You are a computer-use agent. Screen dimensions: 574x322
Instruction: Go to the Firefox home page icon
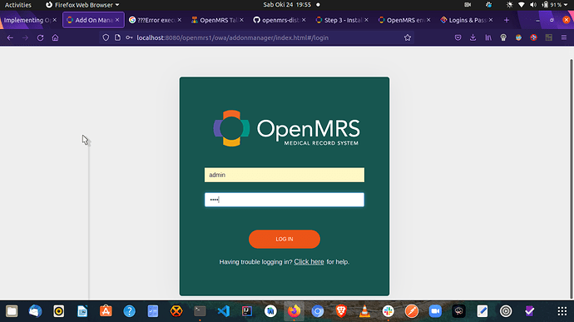click(55, 37)
